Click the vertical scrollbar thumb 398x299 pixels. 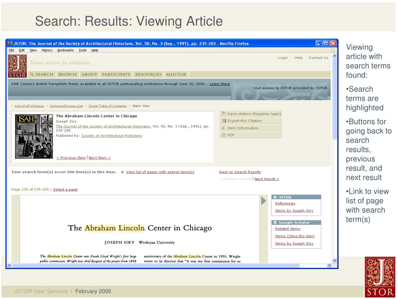pyautogui.click(x=335, y=99)
